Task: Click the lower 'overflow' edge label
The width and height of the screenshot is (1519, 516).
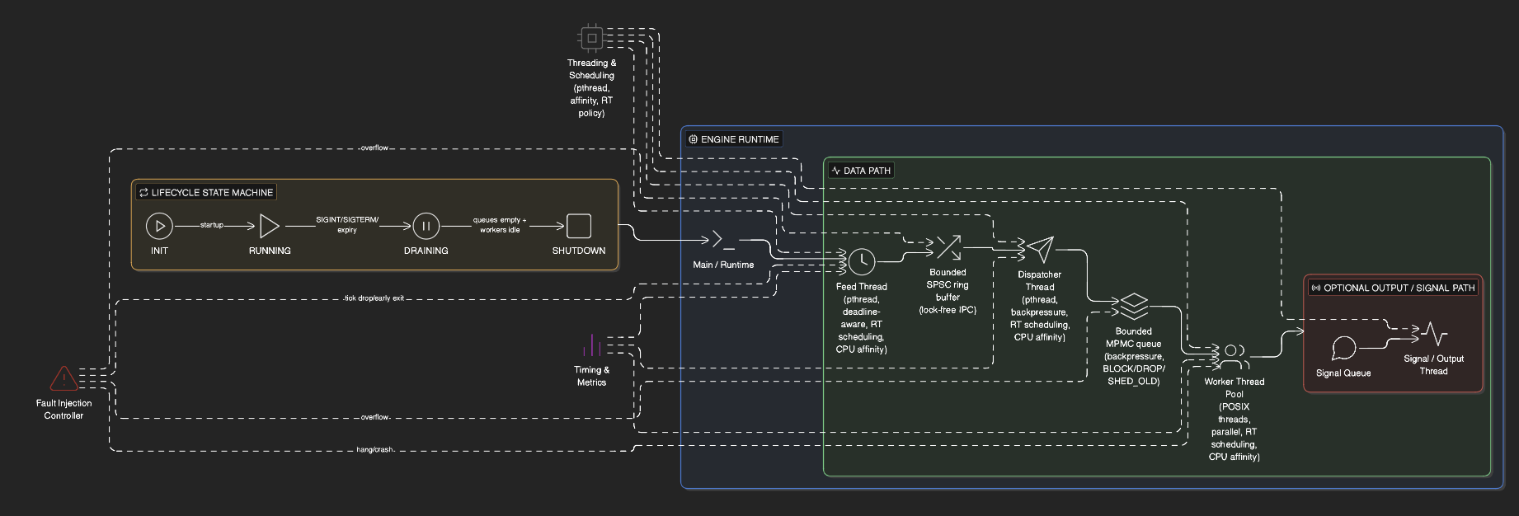Action: [375, 418]
